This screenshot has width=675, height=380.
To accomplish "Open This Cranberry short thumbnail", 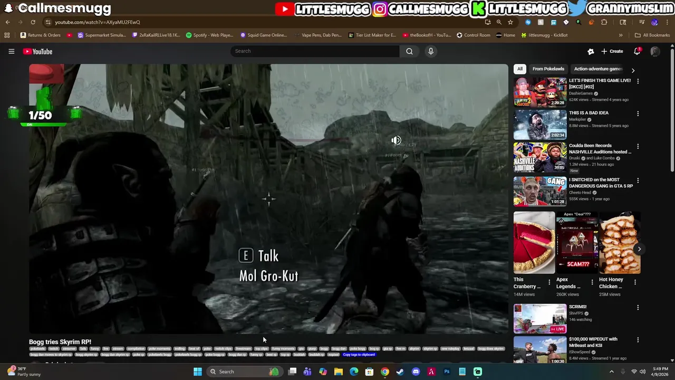I will point(534,243).
